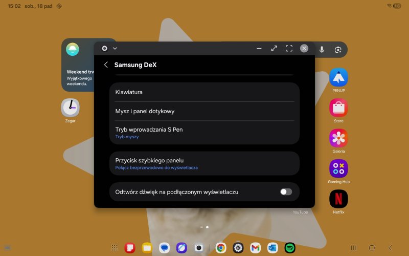
Task: Select Tryb wprowadzania S Pen option
Action: pos(204,132)
